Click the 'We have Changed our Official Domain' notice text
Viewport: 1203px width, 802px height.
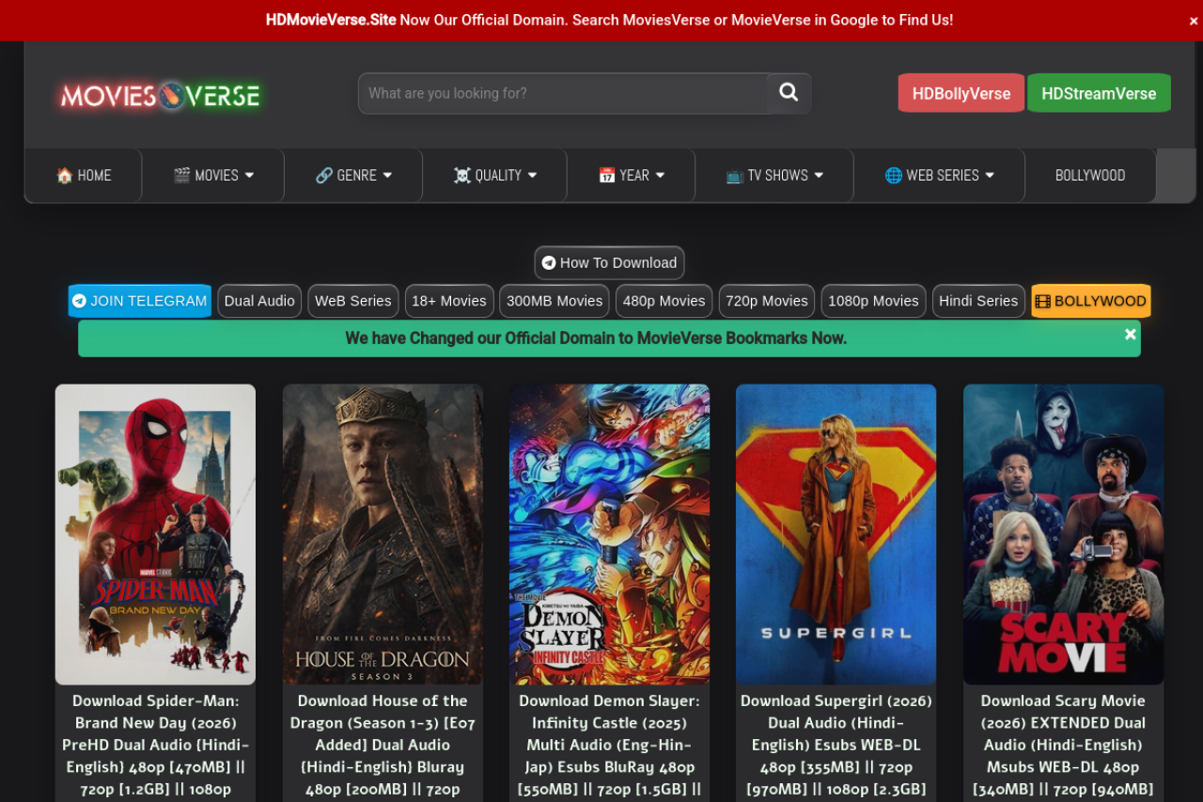click(596, 338)
